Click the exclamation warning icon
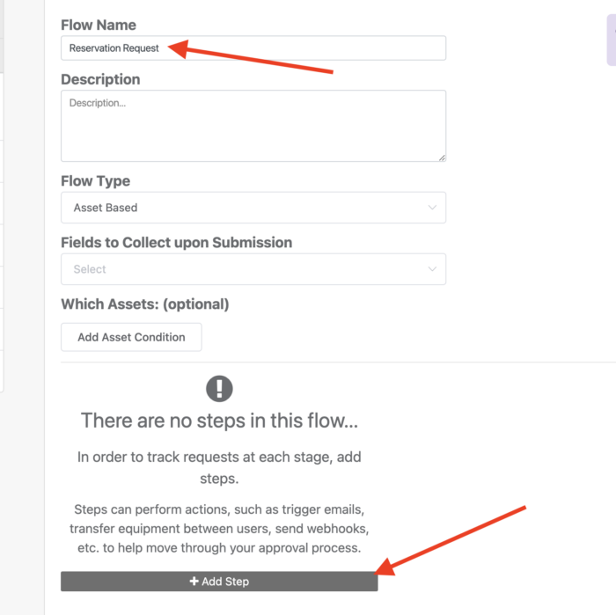The width and height of the screenshot is (616, 615). pos(219,389)
